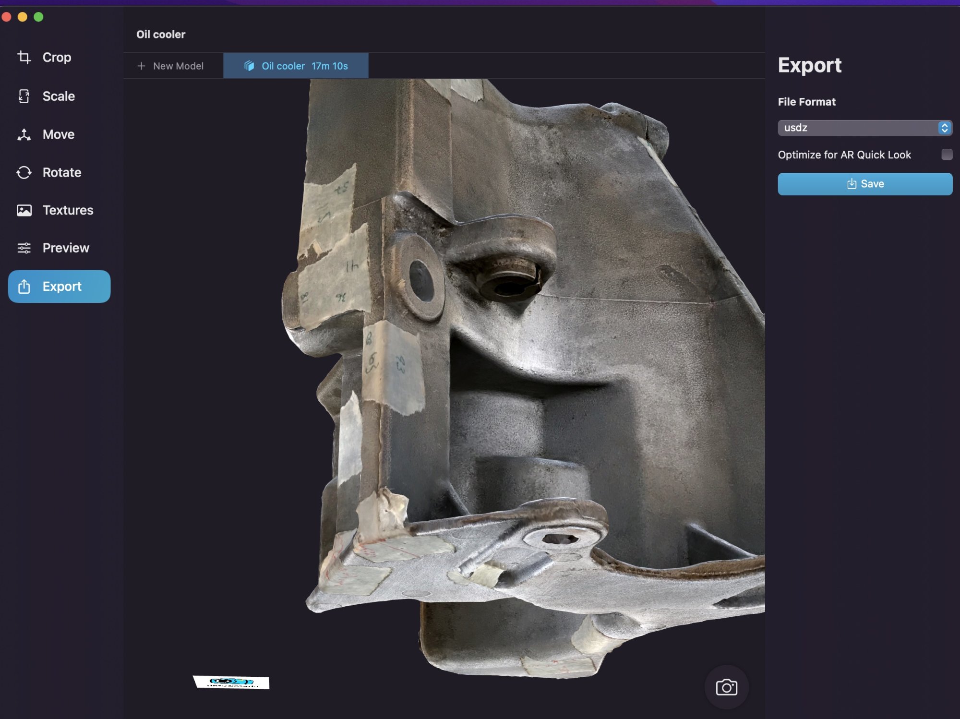Click the File Format stepper arrows
Image resolution: width=960 pixels, height=719 pixels.
[x=944, y=128]
